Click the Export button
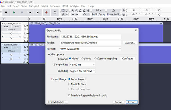 pyautogui.click(x=132, y=102)
